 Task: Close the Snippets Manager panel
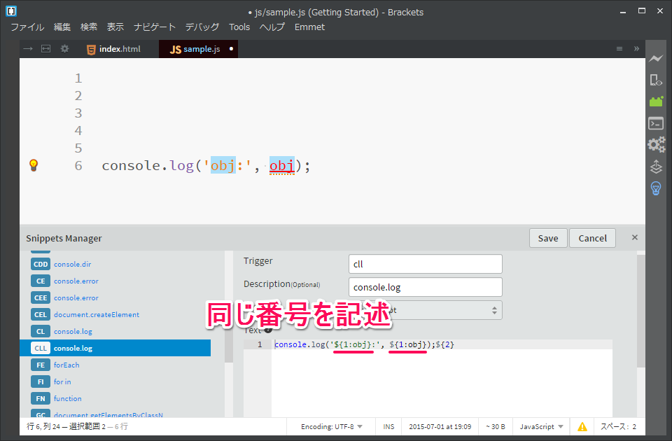point(635,237)
